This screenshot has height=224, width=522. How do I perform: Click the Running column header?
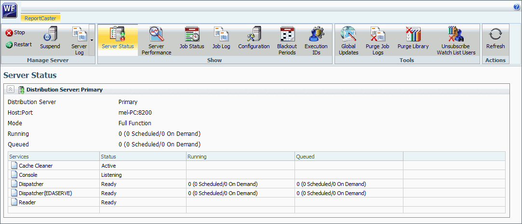240,157
